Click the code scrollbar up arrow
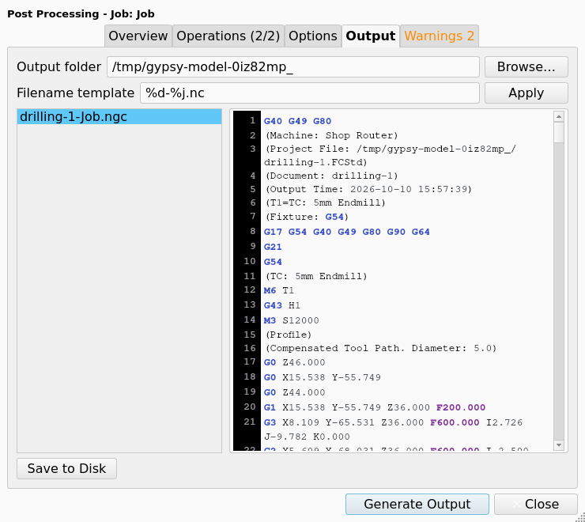Image resolution: width=585 pixels, height=522 pixels. (x=558, y=117)
